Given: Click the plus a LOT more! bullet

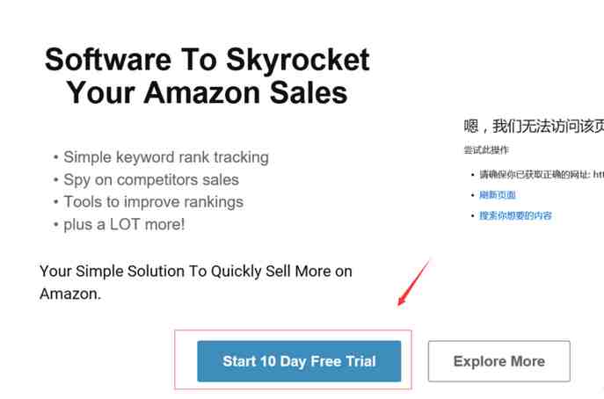Looking at the screenshot, I should click(x=124, y=223).
